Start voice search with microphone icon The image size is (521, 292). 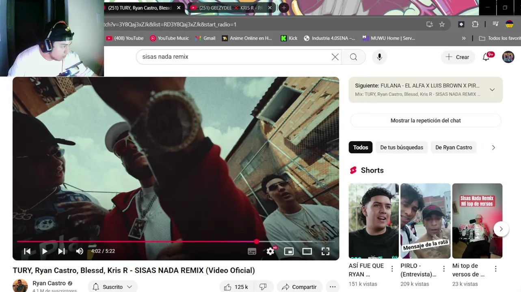point(379,57)
